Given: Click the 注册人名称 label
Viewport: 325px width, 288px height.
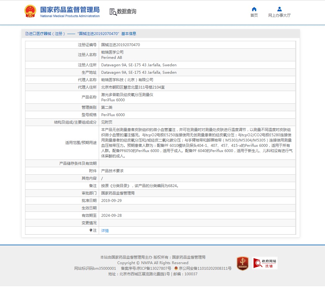Looking at the screenshot, I should (x=87, y=55).
